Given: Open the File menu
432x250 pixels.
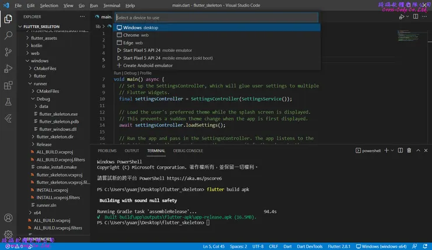Looking at the screenshot, I should [x=18, y=5].
